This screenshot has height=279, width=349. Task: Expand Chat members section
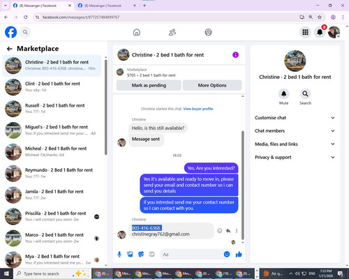[295, 131]
